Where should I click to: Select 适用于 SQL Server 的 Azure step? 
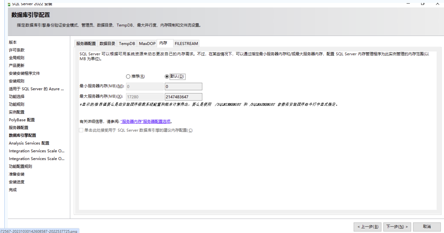(x=36, y=89)
